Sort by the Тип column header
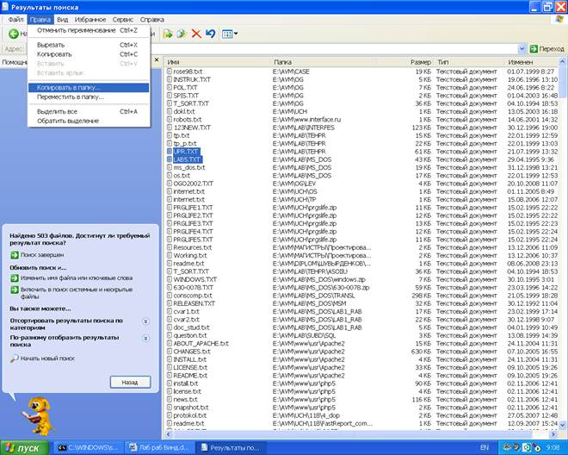The image size is (568, 455). (469, 62)
